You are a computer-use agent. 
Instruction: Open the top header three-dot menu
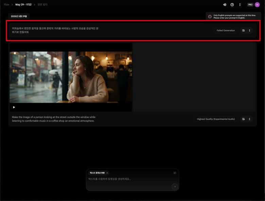click(x=240, y=5)
